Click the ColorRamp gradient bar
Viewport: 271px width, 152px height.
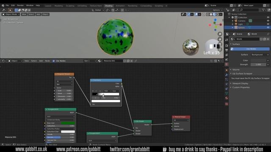[105, 94]
